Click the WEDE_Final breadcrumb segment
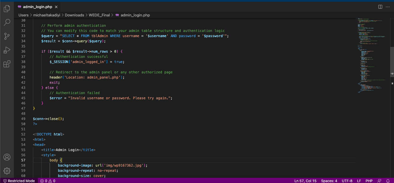The image size is (394, 183). click(99, 15)
